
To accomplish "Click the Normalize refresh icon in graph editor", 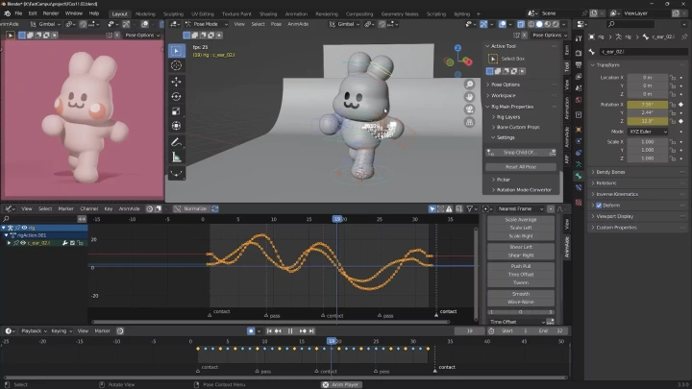I will [x=215, y=208].
